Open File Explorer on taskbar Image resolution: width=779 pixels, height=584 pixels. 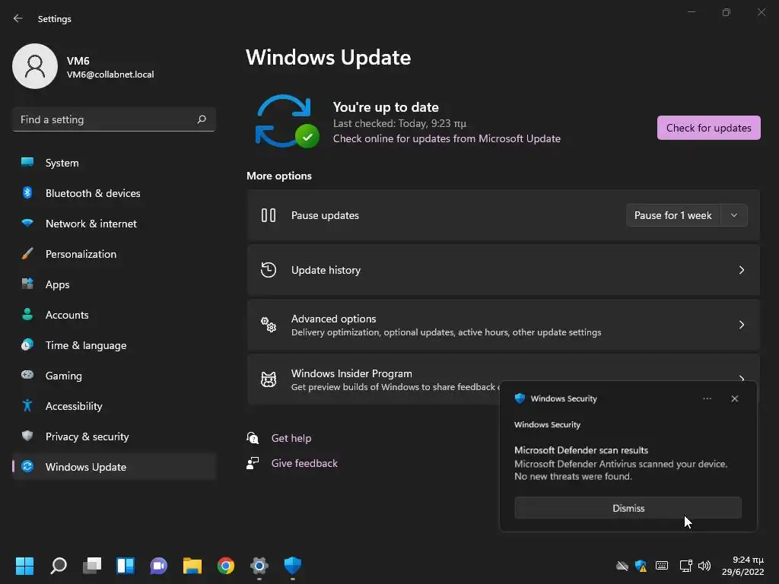point(192,565)
